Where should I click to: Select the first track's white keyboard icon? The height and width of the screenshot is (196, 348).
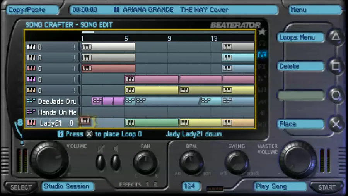click(x=31, y=46)
